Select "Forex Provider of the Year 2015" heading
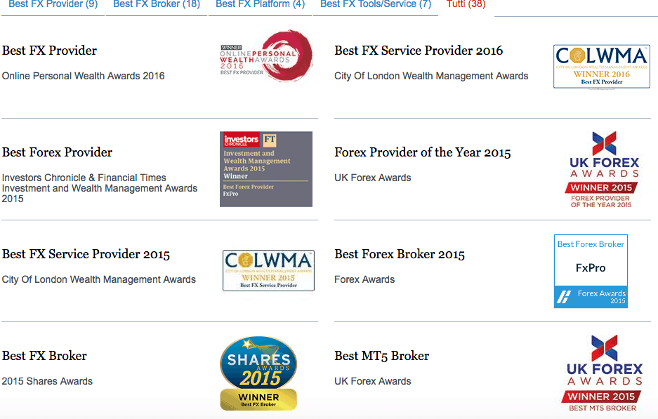The width and height of the screenshot is (658, 419). pos(423,152)
